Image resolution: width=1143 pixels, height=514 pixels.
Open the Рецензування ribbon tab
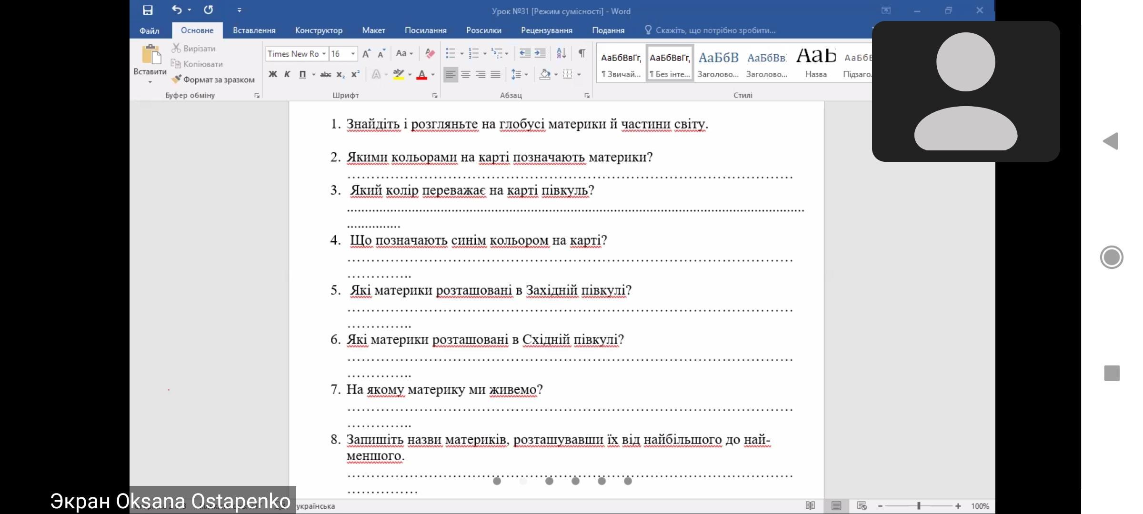coord(546,30)
